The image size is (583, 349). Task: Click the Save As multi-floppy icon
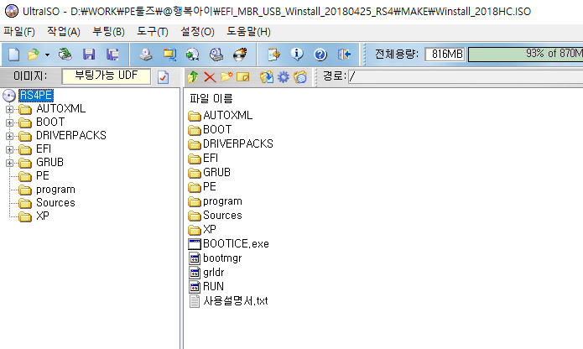tap(112, 55)
